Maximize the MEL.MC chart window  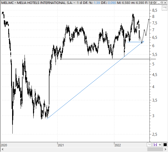point(162,3)
